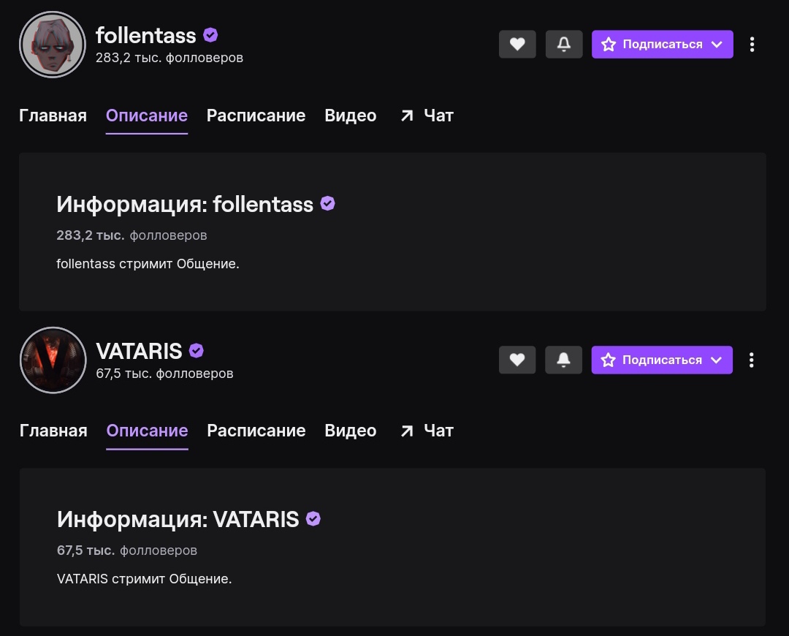This screenshot has width=789, height=636.
Task: Open the pop-out Чат link for VATARIS
Action: point(427,431)
